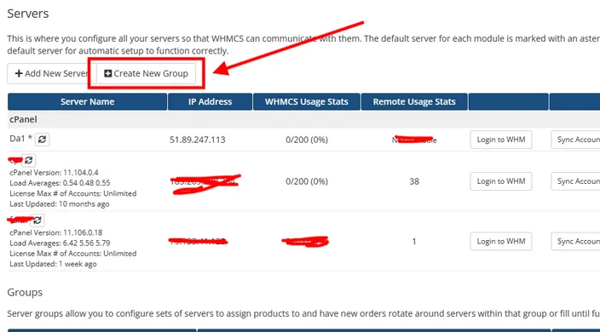600x332 pixels.
Task: Click 0/200 (0%) for the 10-months-ago server
Action: click(x=307, y=181)
